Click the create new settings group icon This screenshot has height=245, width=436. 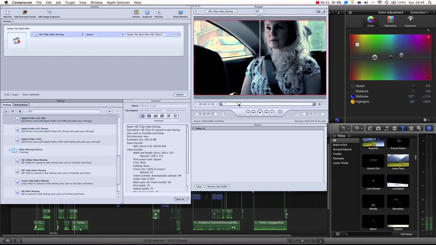point(6,111)
